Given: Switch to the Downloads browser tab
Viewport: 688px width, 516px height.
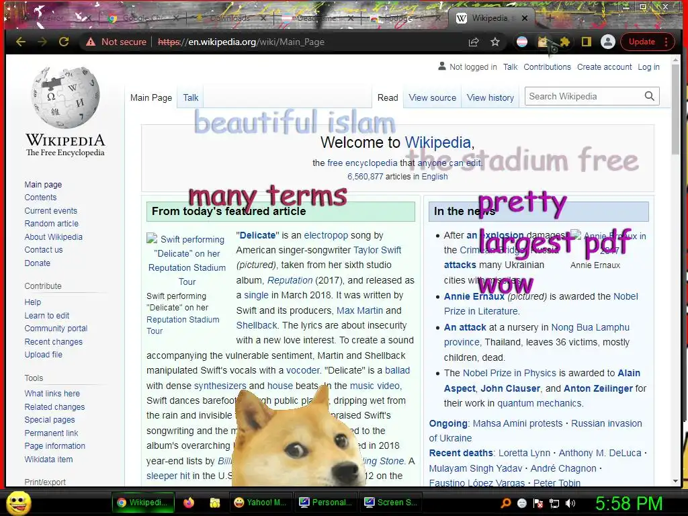Looking at the screenshot, I should click(x=230, y=18).
